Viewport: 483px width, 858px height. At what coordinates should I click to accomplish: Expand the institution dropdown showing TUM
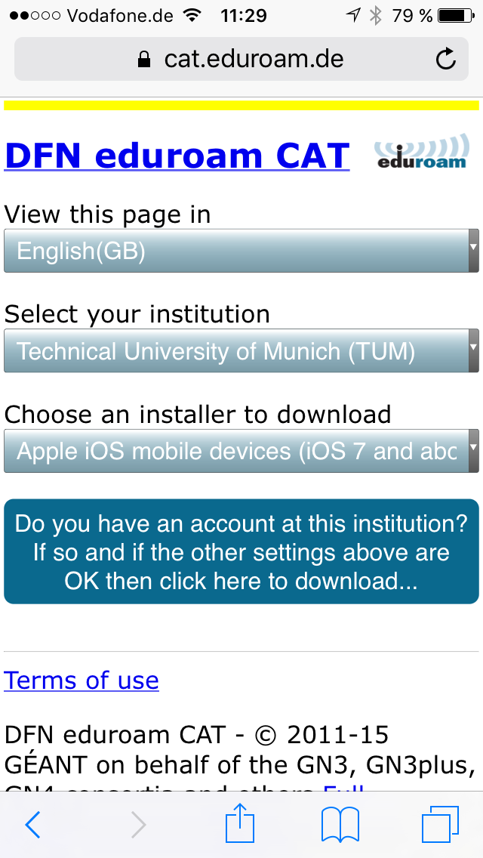(241, 351)
